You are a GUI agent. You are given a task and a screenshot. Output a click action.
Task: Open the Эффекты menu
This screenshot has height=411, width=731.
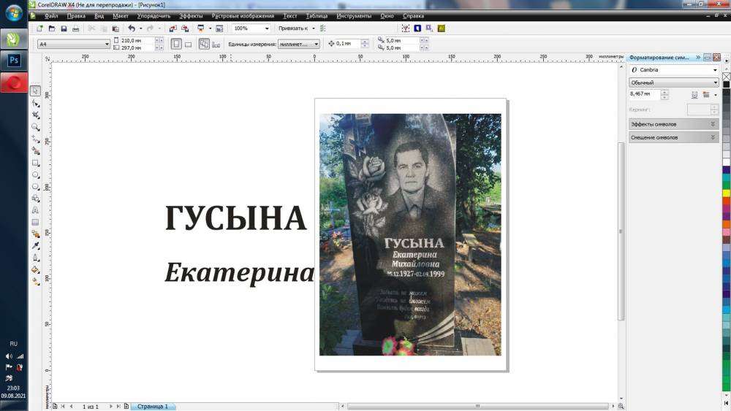pyautogui.click(x=191, y=16)
